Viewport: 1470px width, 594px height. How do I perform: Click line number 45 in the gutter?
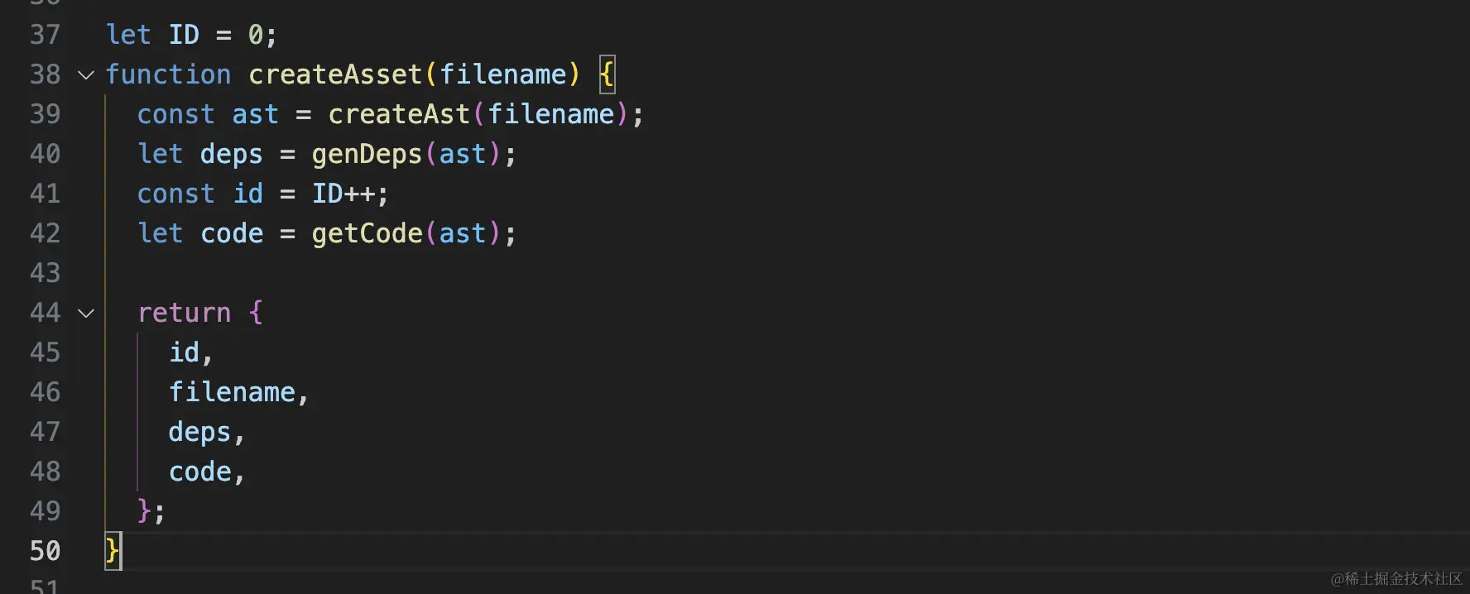46,352
